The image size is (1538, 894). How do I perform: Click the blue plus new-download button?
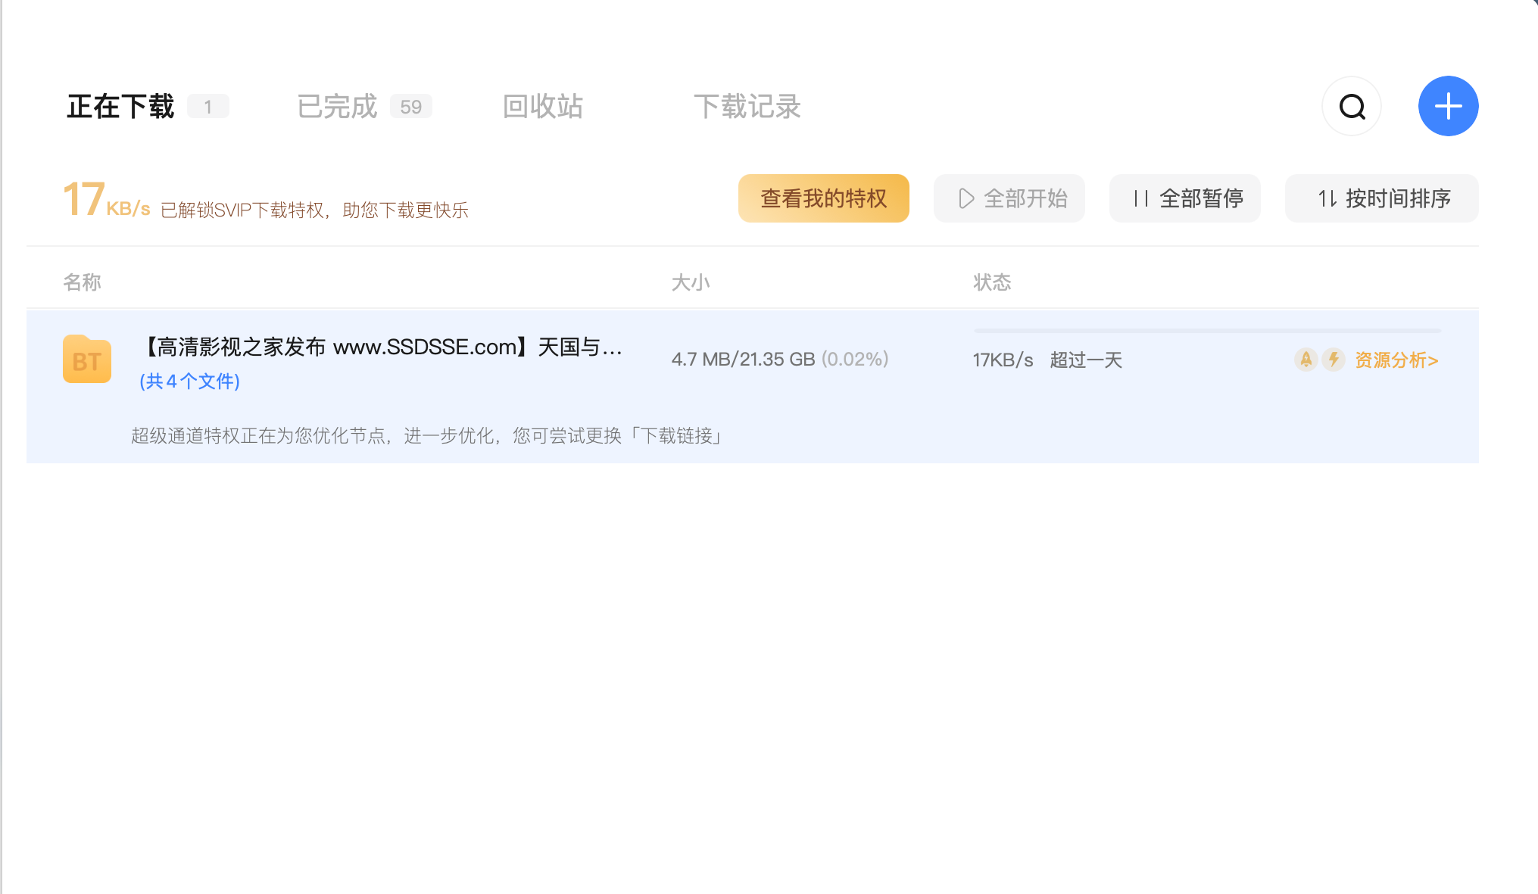1448,107
